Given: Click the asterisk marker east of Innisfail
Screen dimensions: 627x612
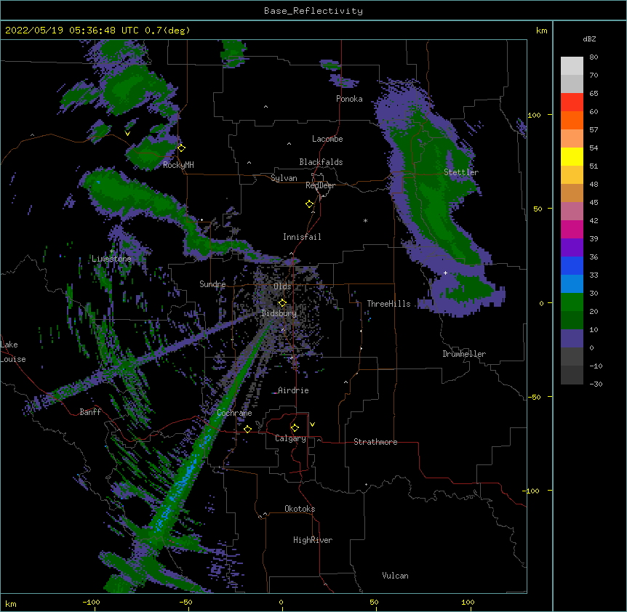Looking at the screenshot, I should pyautogui.click(x=365, y=220).
